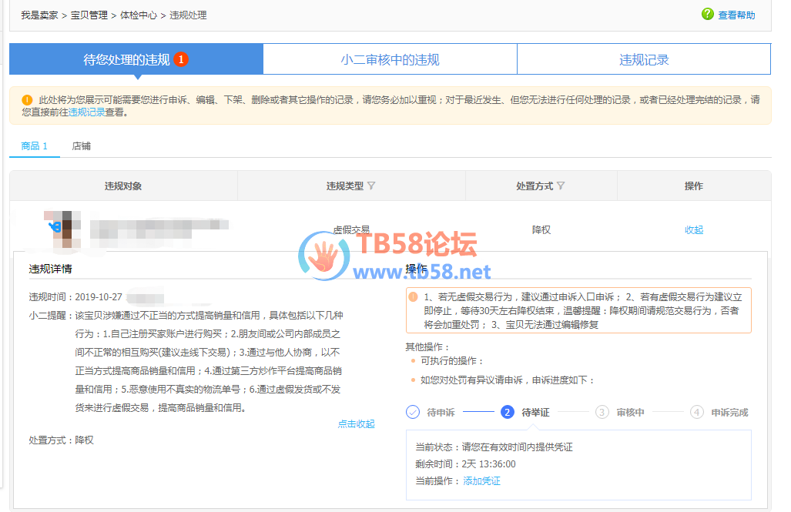The width and height of the screenshot is (791, 512).
Task: Follow the 违规记录 link in the notice
Action: (x=87, y=112)
